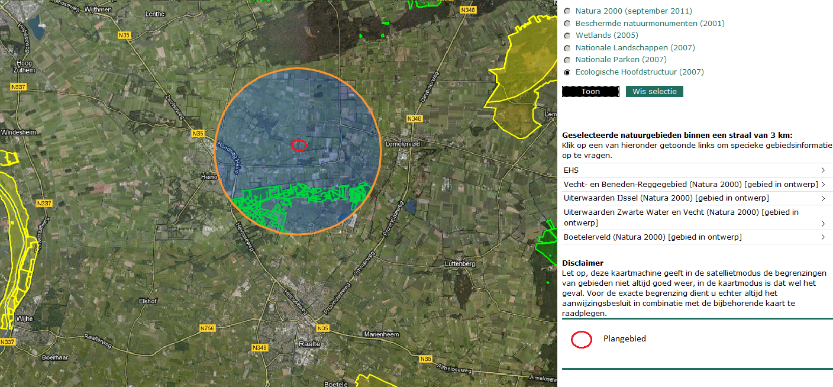
Task: Click the red Plangebied marker on the map
Action: [299, 145]
